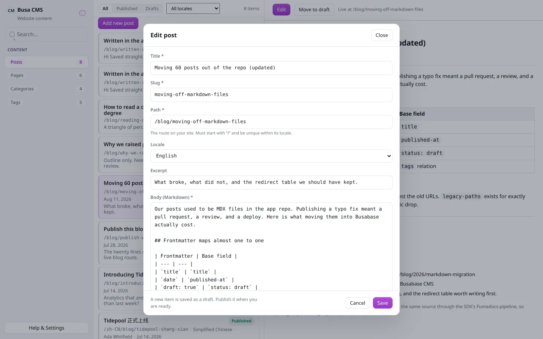Focus the Title input field

point(271,68)
